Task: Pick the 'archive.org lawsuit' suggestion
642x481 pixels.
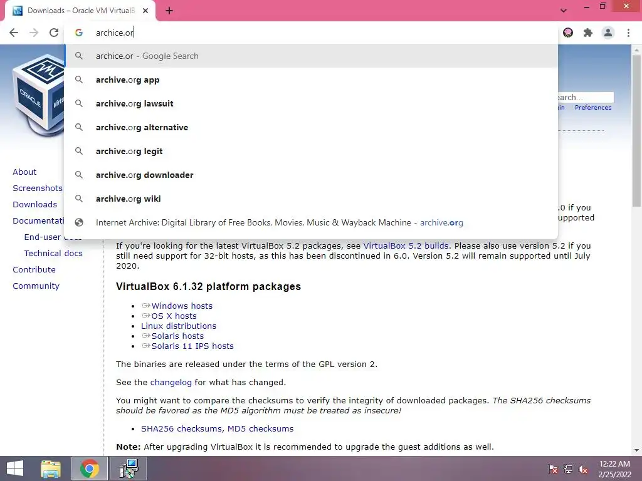Action: click(x=311, y=103)
